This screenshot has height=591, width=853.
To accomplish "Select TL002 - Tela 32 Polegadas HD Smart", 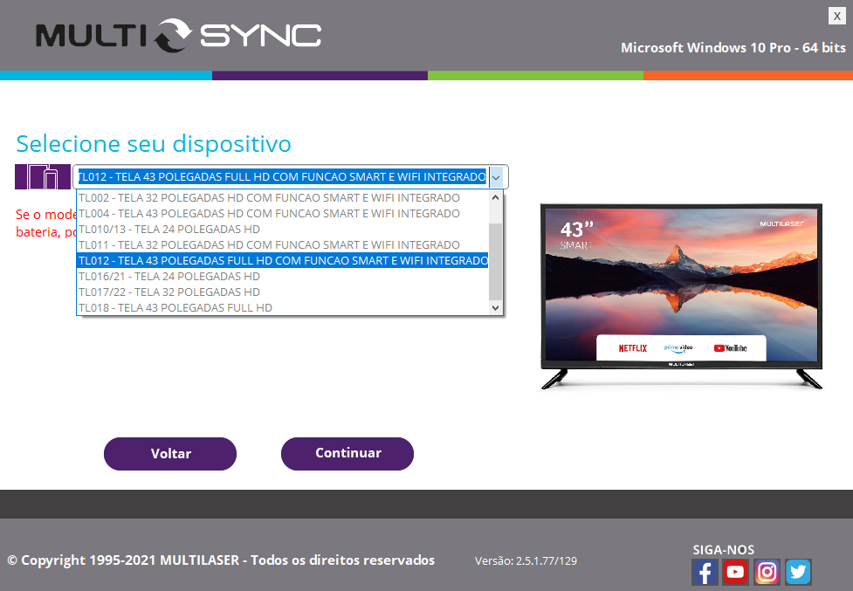I will coord(283,198).
